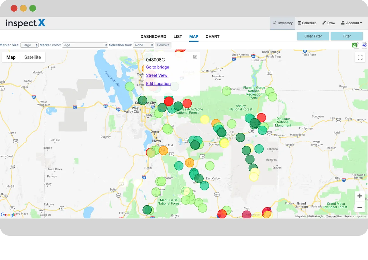Image resolution: width=368 pixels, height=260 pixels.
Task: Switch the map to Satellite view
Action: click(32, 57)
